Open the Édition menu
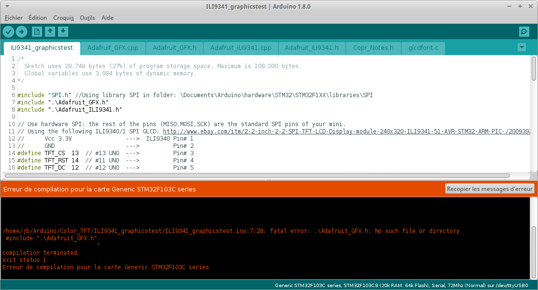The image size is (538, 290). point(38,18)
